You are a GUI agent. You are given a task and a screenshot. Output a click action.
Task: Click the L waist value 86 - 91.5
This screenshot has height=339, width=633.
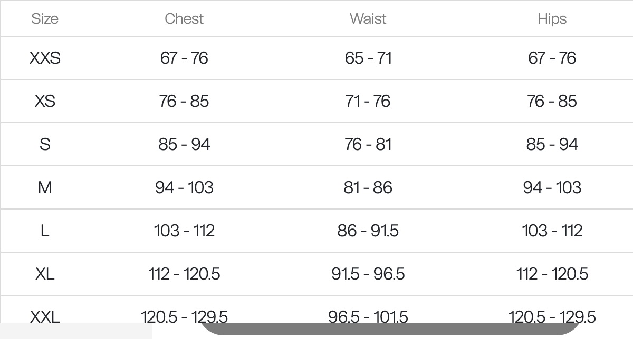tap(368, 231)
